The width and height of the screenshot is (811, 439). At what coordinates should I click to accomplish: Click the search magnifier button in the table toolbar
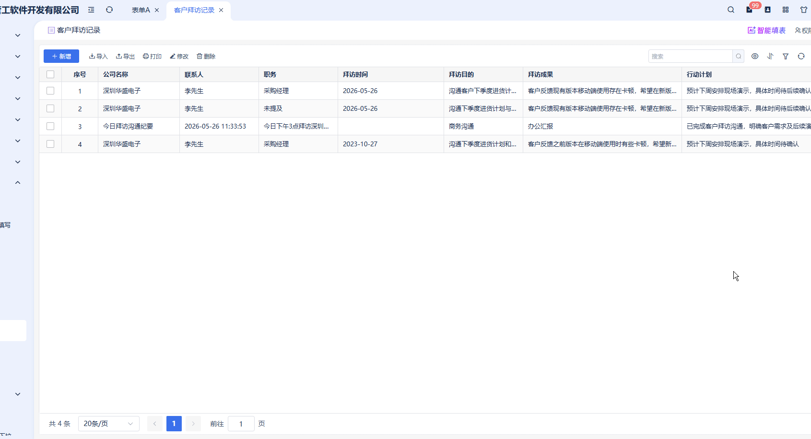739,56
